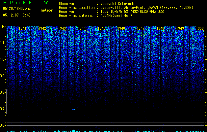
Task: Click the 0.6 kHz axis label
Action: 3,125
